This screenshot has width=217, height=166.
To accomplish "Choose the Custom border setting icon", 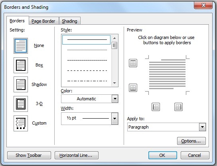I will [21, 123].
